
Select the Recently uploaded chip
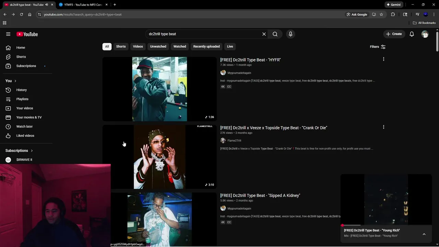click(x=206, y=47)
